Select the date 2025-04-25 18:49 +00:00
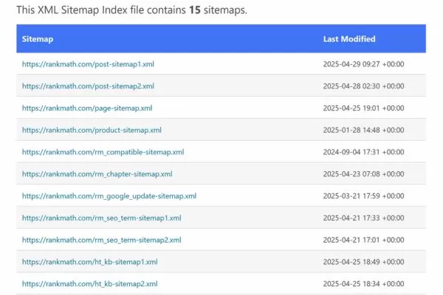Viewport: 443px width, 295px height. click(x=363, y=262)
